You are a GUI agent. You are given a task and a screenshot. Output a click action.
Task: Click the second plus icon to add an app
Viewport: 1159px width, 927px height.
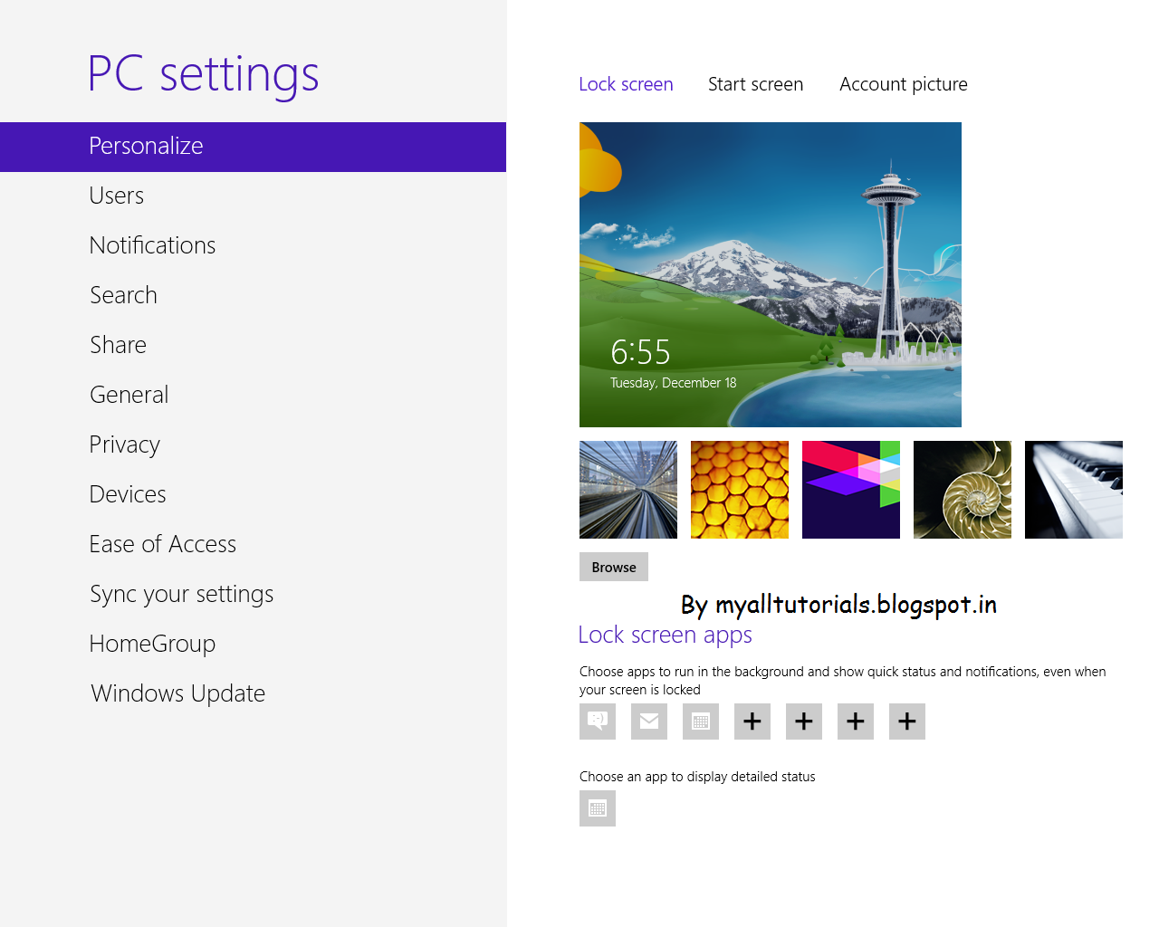tap(803, 722)
